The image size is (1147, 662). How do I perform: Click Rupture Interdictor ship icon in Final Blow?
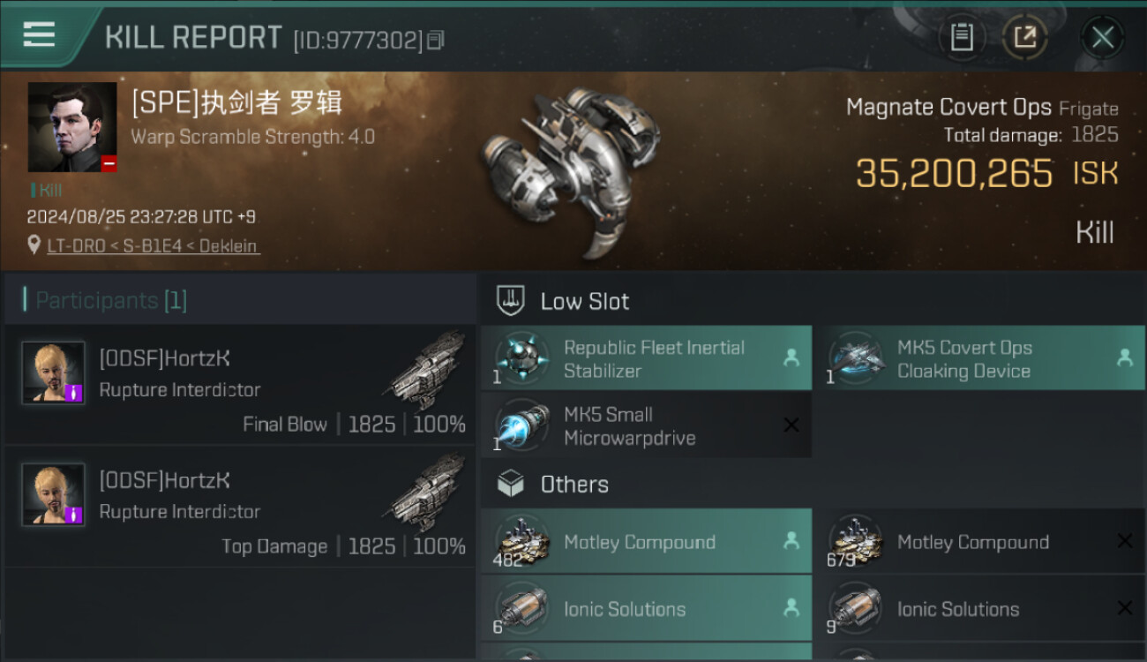click(x=427, y=371)
